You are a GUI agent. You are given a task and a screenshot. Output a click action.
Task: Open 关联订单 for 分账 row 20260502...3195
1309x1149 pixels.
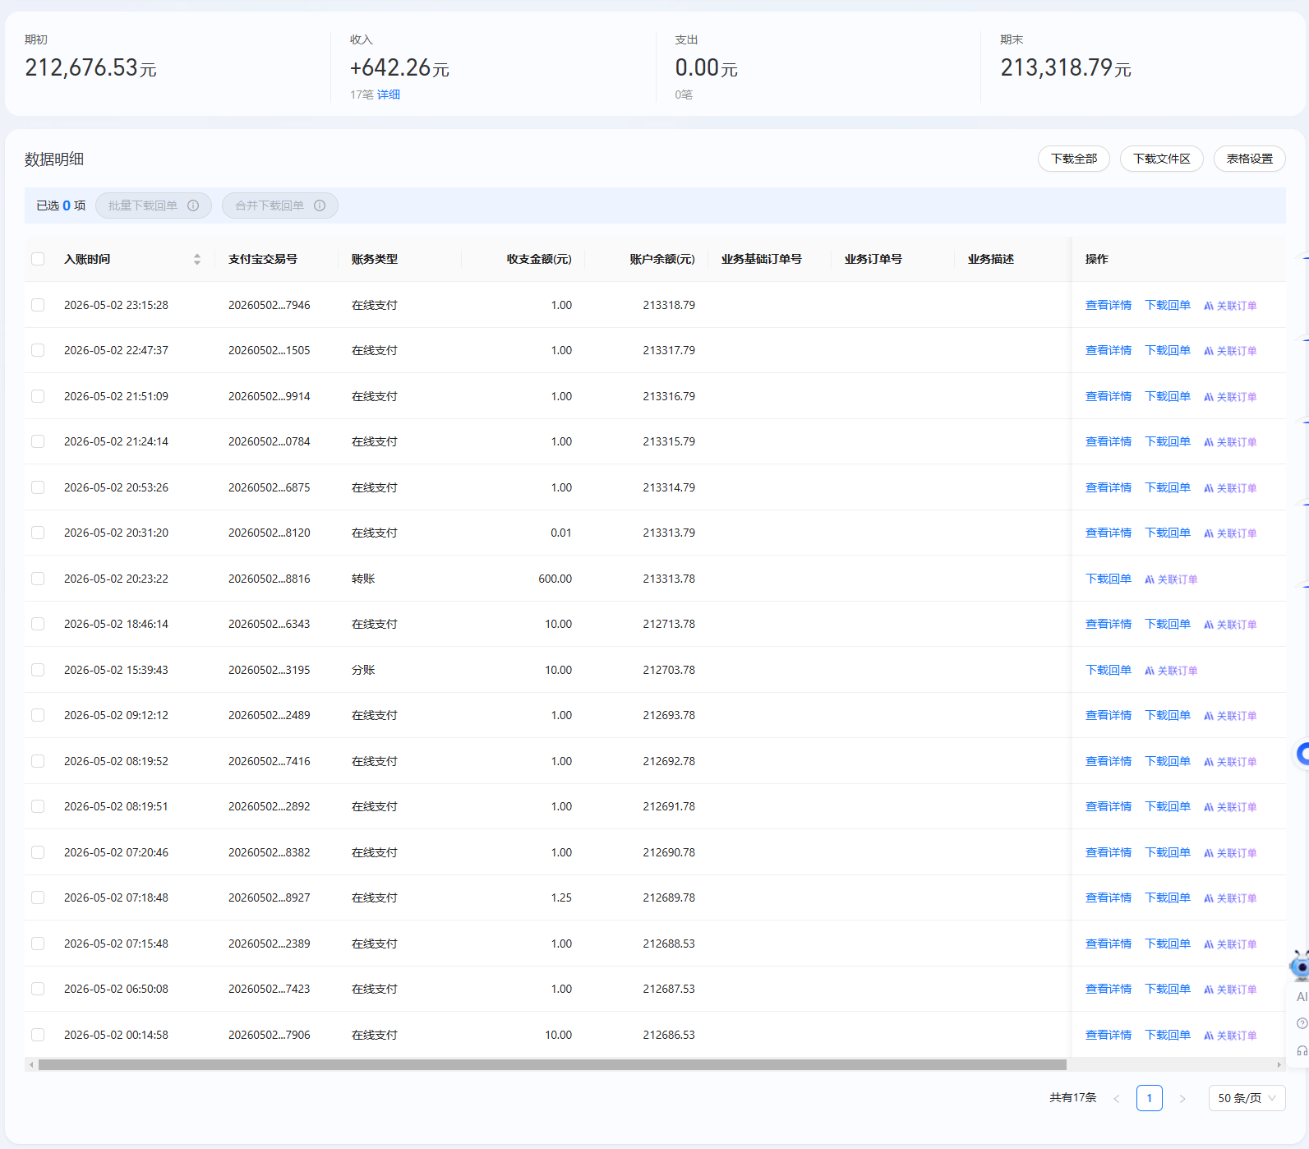click(1171, 671)
